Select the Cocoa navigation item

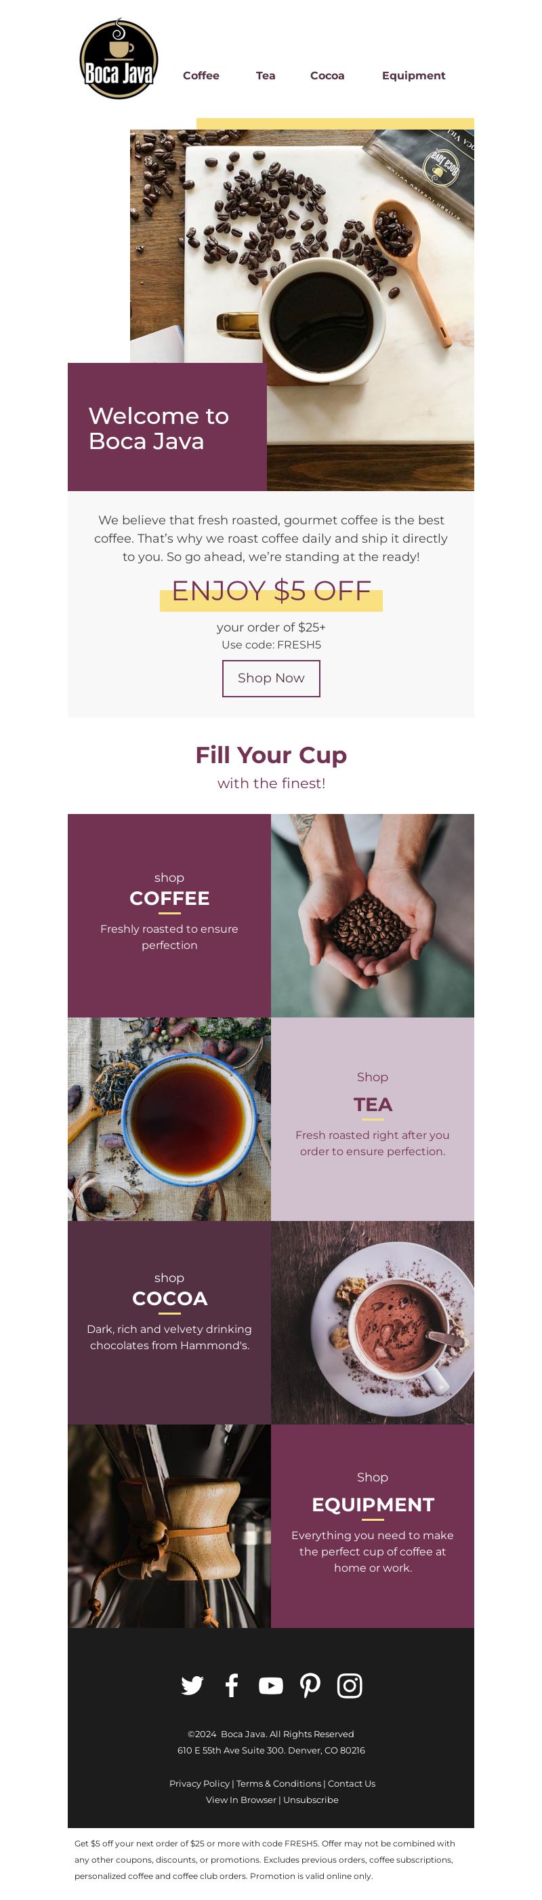coord(327,75)
